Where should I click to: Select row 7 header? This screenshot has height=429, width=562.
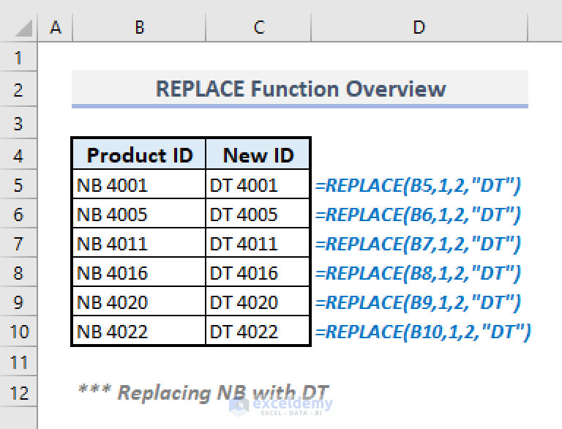pyautogui.click(x=18, y=243)
